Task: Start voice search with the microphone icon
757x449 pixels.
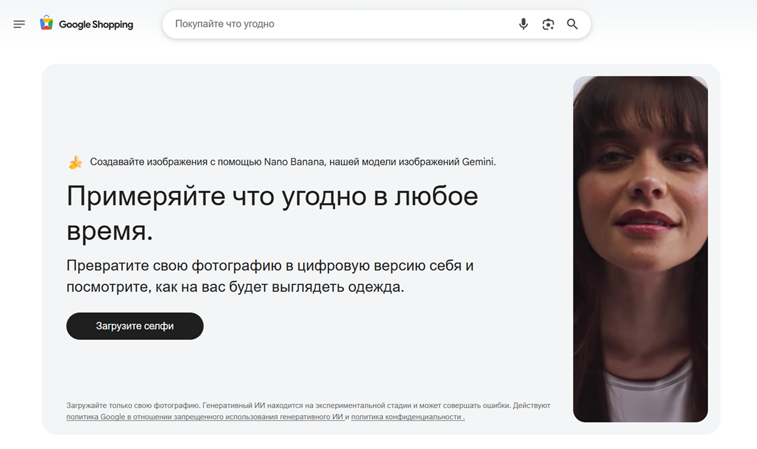Action: tap(523, 24)
